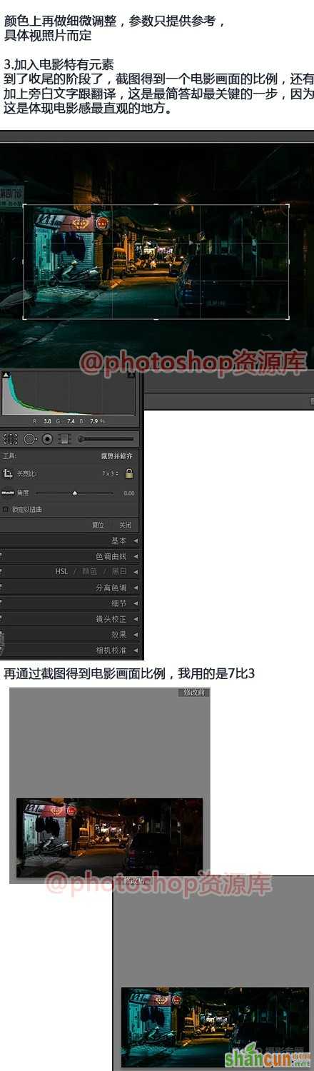314x1071 pixels.
Task: Select the spot removal tool icon
Action: point(30,439)
